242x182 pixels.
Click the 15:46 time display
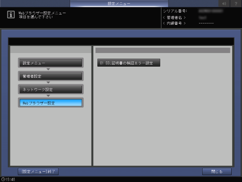coord(10,179)
